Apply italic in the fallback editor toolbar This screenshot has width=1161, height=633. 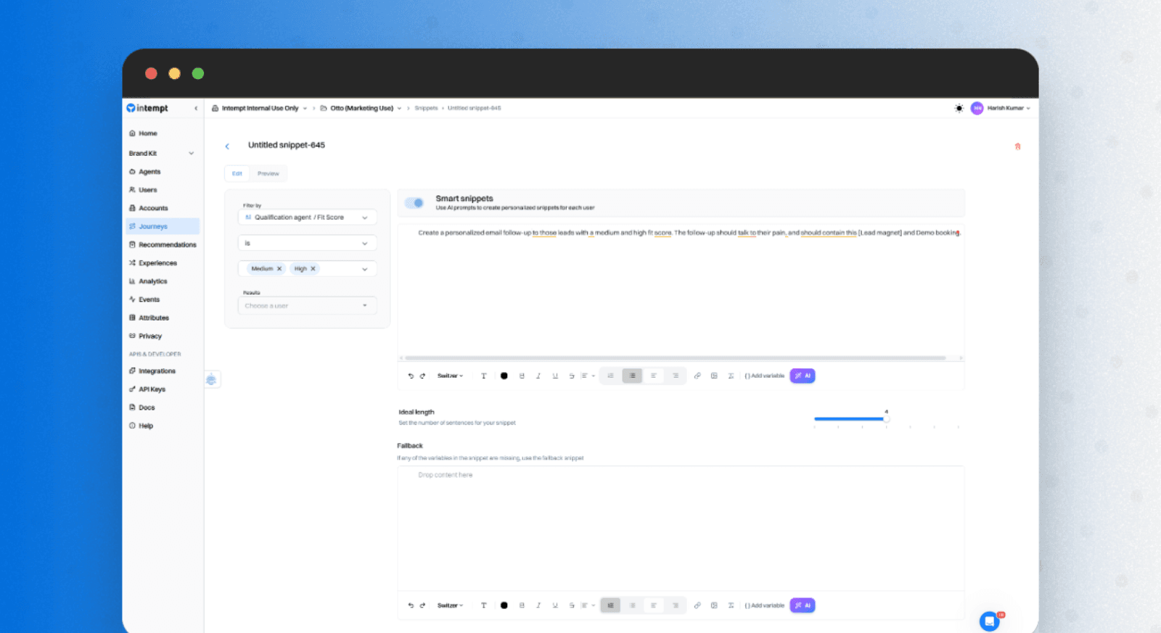click(x=538, y=605)
